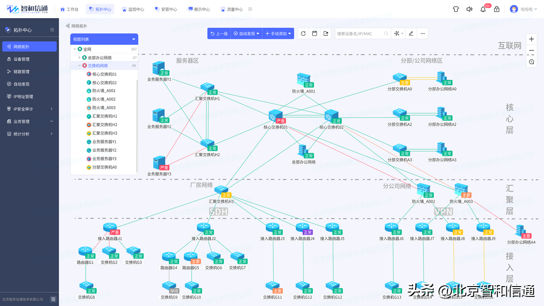Open the 手动添加 dropdown menu
544x306 pixels.
(277, 33)
